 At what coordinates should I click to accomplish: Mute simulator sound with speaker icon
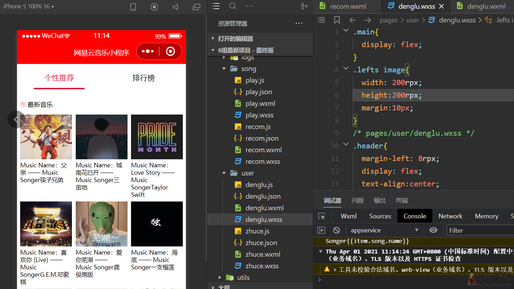[175, 7]
